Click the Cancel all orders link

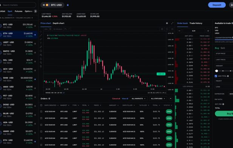pos(116,98)
